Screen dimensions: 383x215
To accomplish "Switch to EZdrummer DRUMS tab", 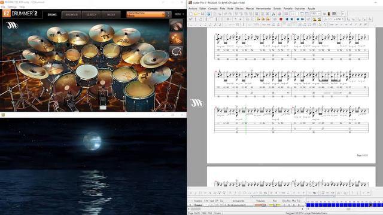I will [x=52, y=14].
